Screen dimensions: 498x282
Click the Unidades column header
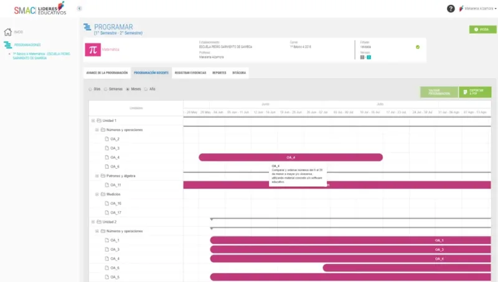pos(136,108)
